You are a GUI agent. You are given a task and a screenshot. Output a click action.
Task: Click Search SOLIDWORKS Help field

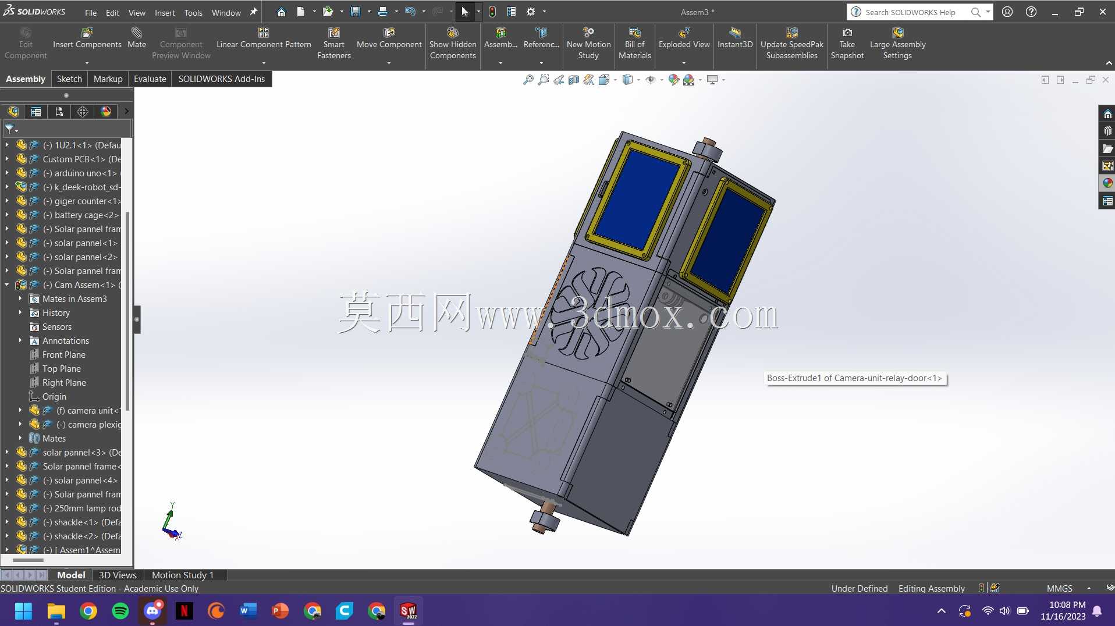pos(910,12)
